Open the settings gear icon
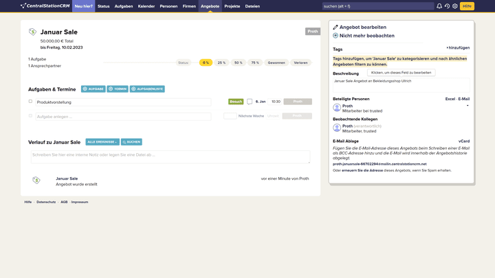The image size is (495, 278). point(454,6)
